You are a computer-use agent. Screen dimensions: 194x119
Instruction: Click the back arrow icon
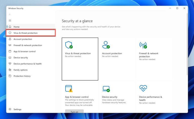[x=10, y=14]
